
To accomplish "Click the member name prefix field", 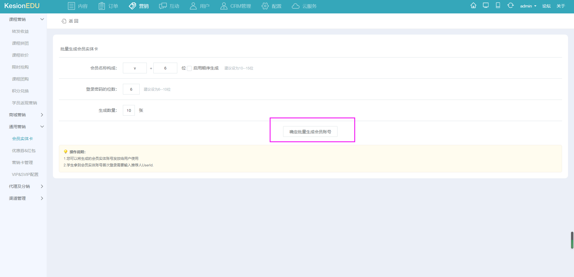I will tap(135, 68).
